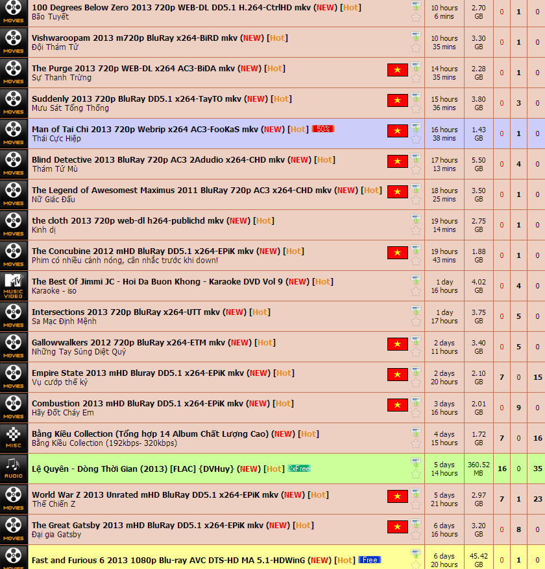Image resolution: width=545 pixels, height=569 pixels.
Task: Open the Combustion 2013 mHD BluRay link
Action: point(138,404)
